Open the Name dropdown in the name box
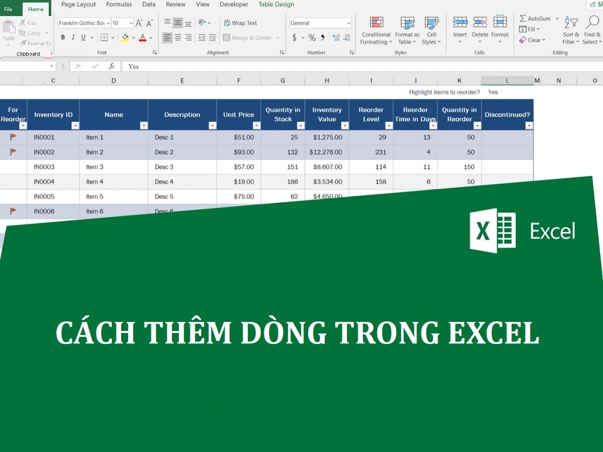Screen dimensions: 603x452 click(x=52, y=66)
